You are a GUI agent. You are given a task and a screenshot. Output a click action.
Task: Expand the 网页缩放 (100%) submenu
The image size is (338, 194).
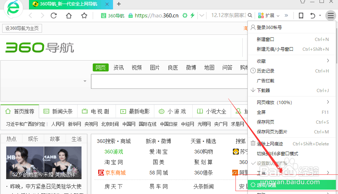[x=328, y=102]
